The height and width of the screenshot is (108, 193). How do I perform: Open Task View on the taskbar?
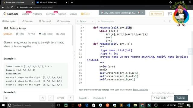tap(59, 105)
